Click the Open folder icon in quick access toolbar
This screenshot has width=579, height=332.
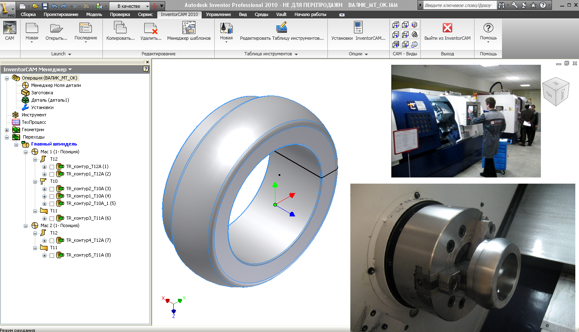coord(36,6)
